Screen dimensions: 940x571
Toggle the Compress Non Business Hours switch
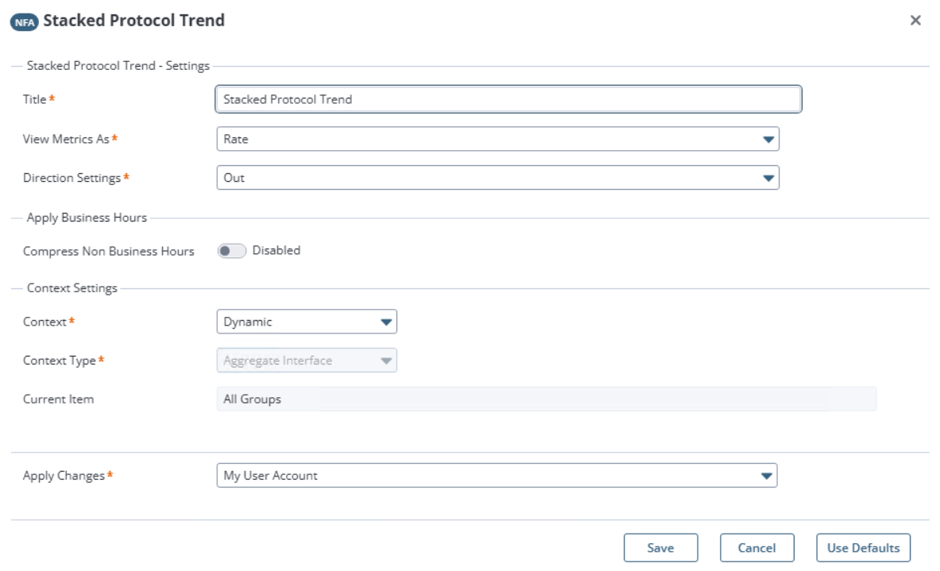(231, 251)
